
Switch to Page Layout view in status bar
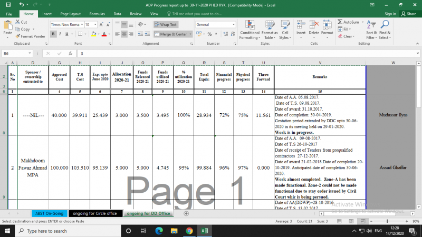tap(351, 221)
